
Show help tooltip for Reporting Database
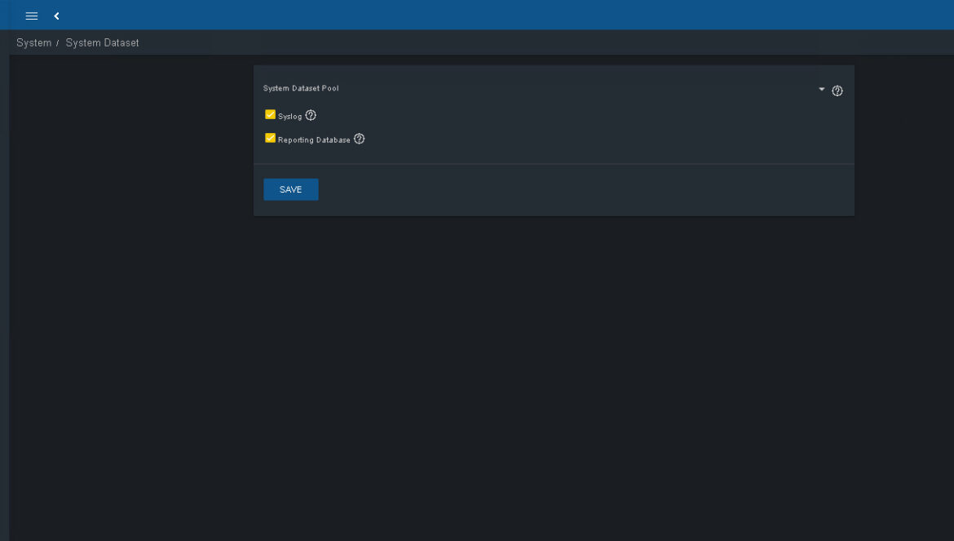click(359, 139)
